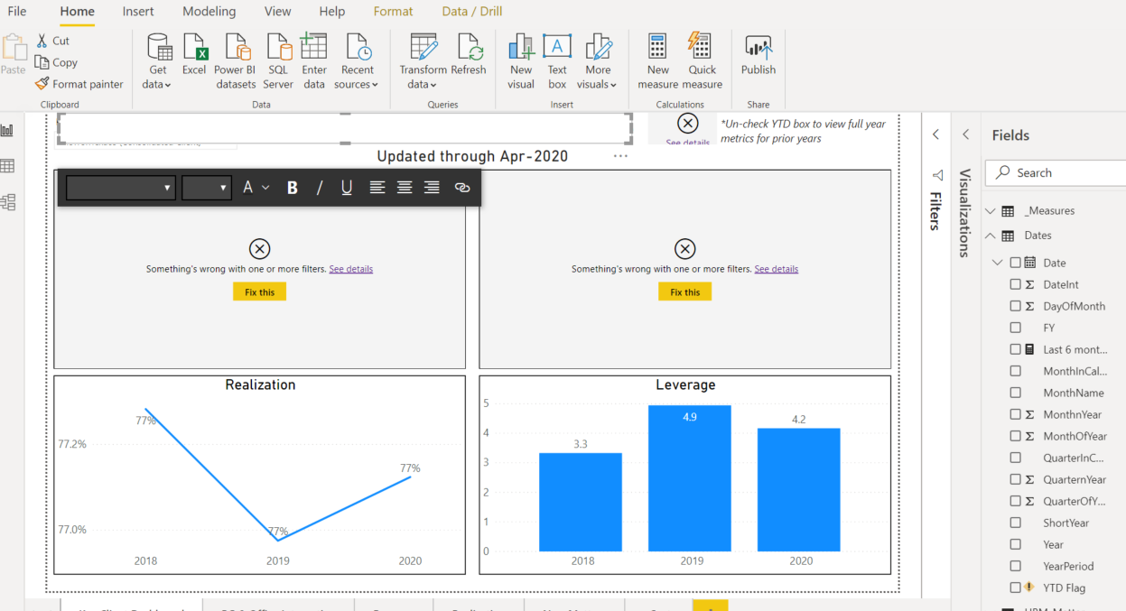Check the FY field checkbox
The width and height of the screenshot is (1126, 611).
click(x=1016, y=328)
